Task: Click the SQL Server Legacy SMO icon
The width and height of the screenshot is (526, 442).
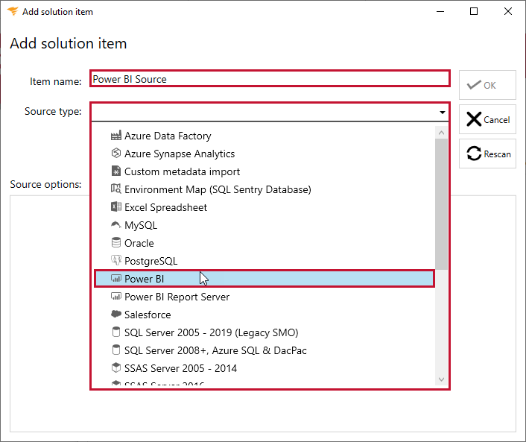Action: coord(115,332)
